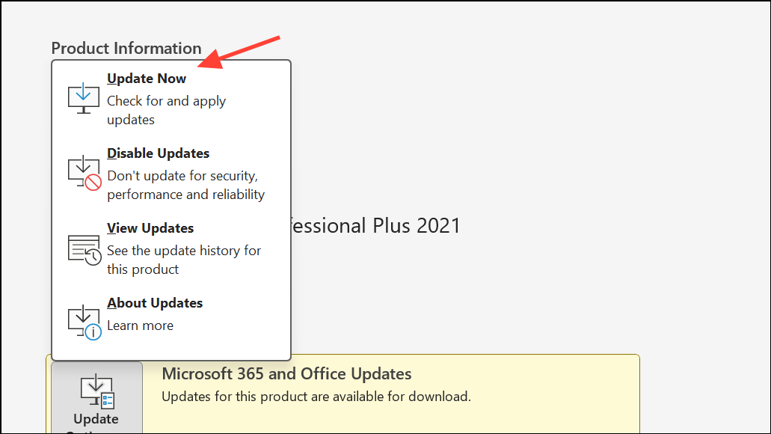Click 'Updates for this product are available' message
Image resolution: width=771 pixels, height=434 pixels.
(x=316, y=397)
